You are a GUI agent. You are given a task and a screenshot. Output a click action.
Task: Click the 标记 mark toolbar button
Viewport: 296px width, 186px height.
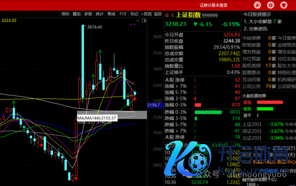[134, 14]
